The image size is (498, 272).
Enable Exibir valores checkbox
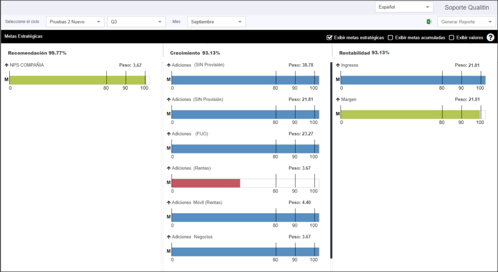[451, 37]
